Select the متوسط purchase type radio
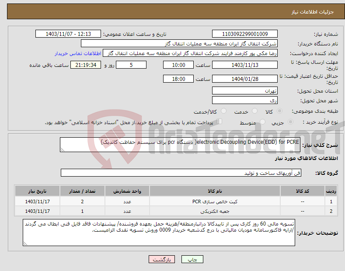This screenshot has width=345, height=271. pyautogui.click(x=262, y=122)
